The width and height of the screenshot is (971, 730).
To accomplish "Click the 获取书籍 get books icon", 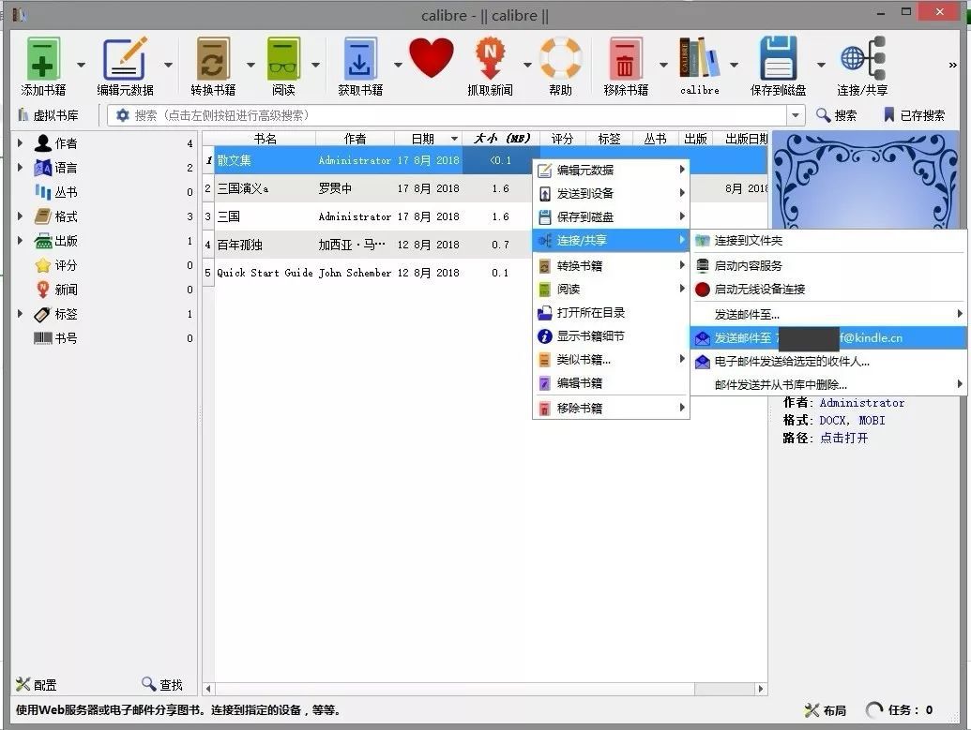I will click(x=359, y=59).
